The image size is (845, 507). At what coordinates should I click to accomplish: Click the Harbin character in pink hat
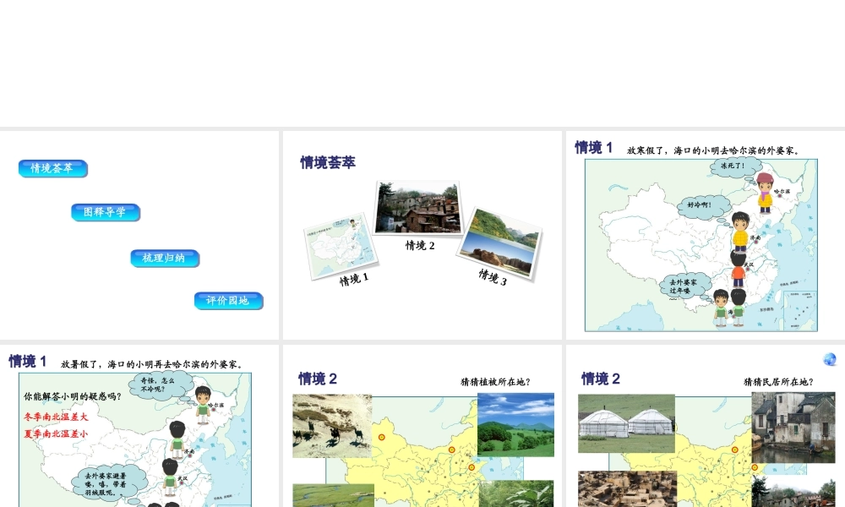click(766, 193)
